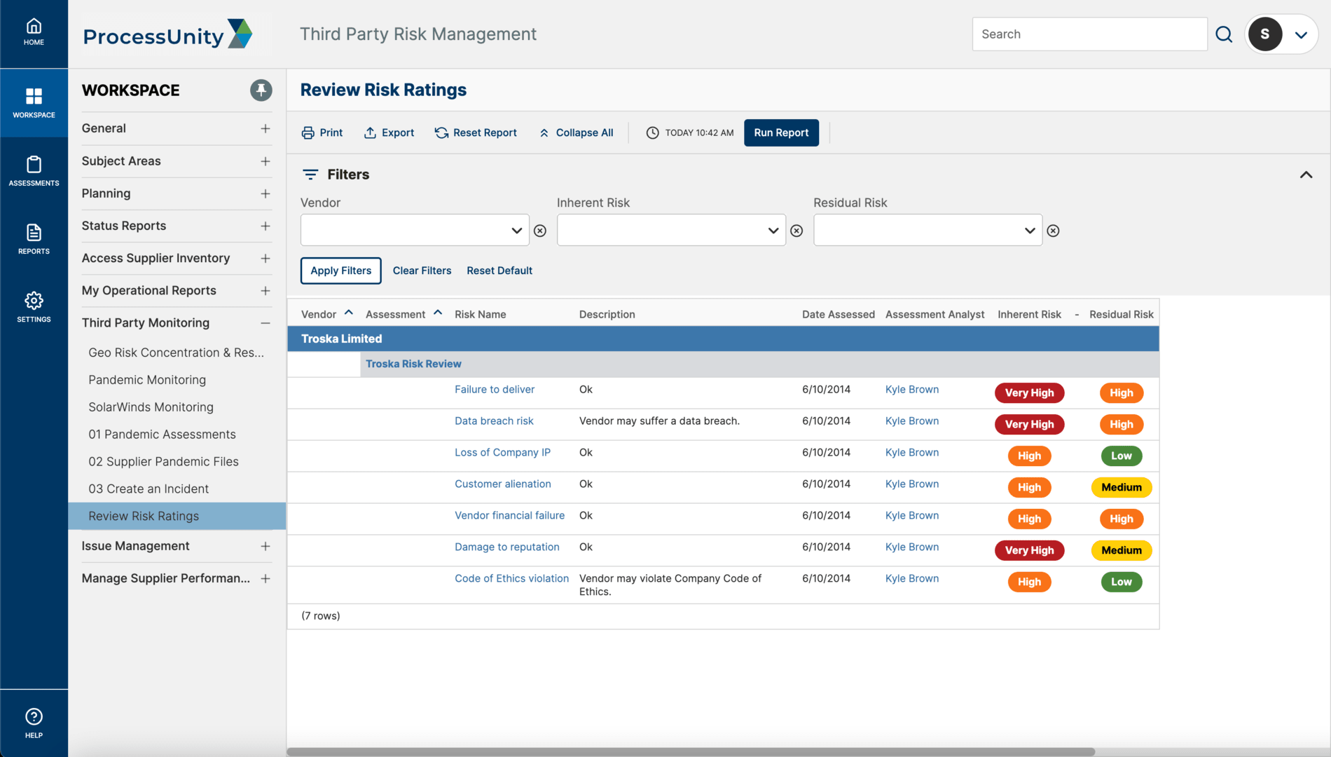The image size is (1331, 757).
Task: Clear the Inherent Risk filter x icon
Action: click(796, 231)
